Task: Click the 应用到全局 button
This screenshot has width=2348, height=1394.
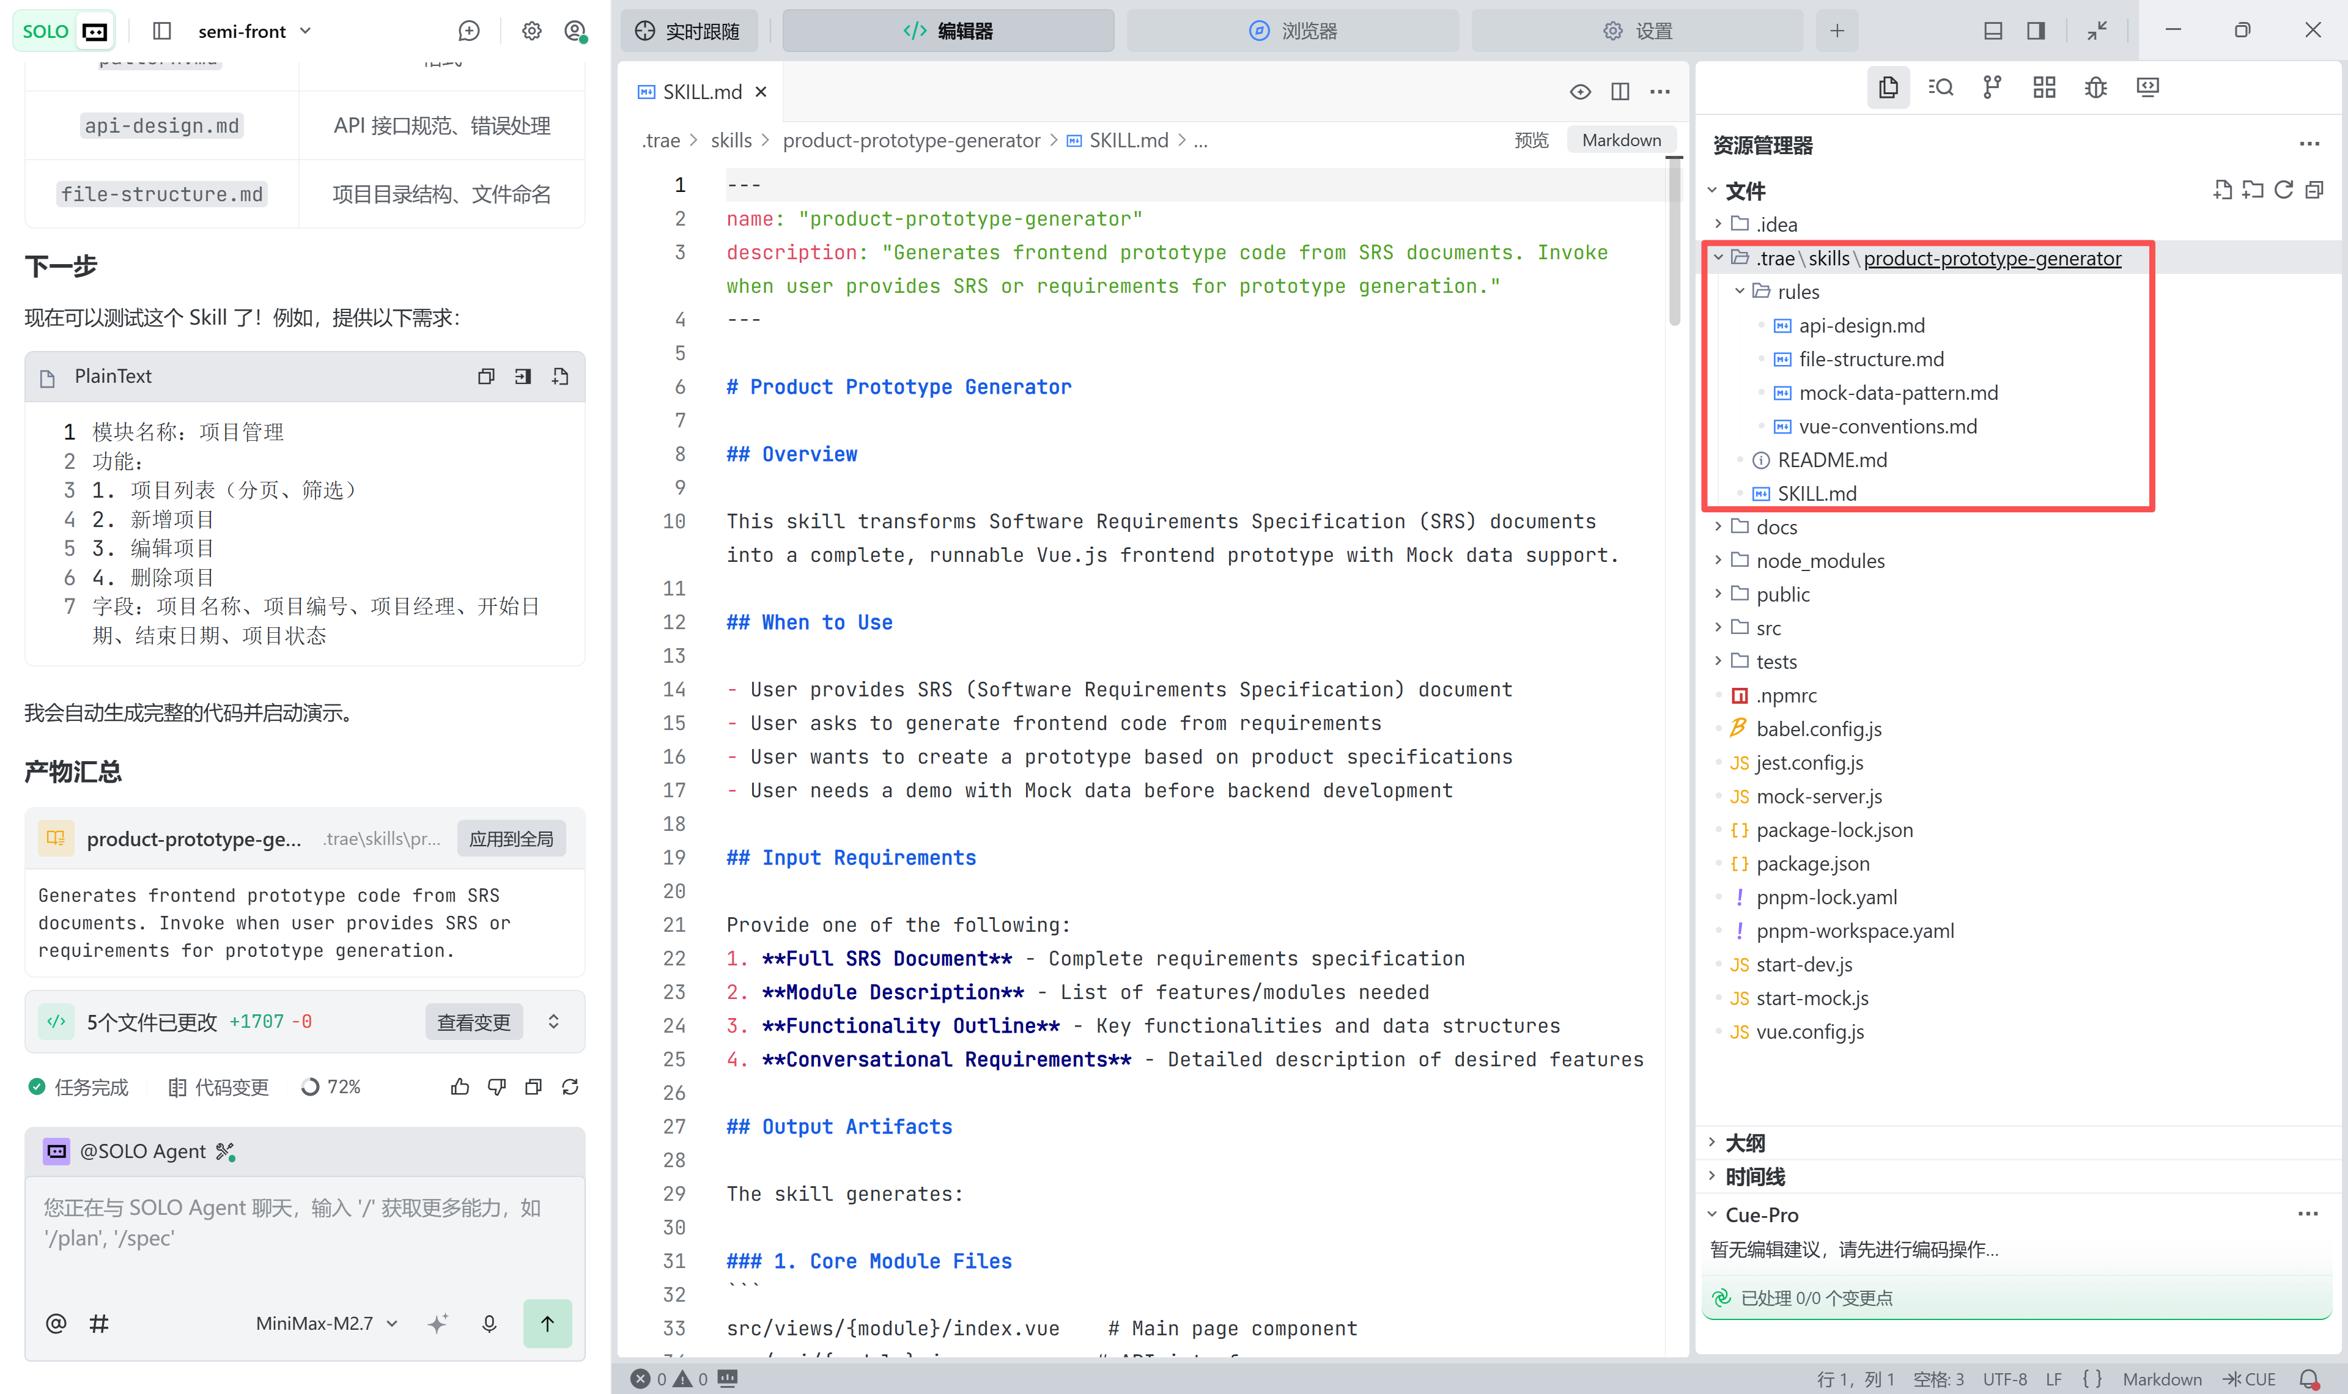Action: point(511,839)
